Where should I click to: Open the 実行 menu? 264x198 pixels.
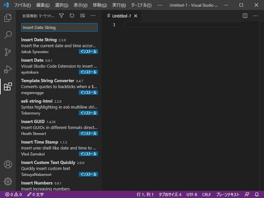[x=119, y=5]
